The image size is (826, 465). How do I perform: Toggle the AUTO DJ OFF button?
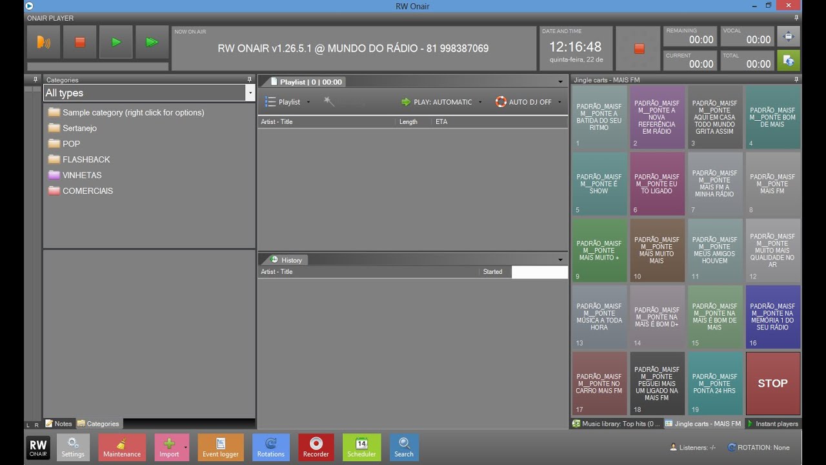[x=523, y=102]
